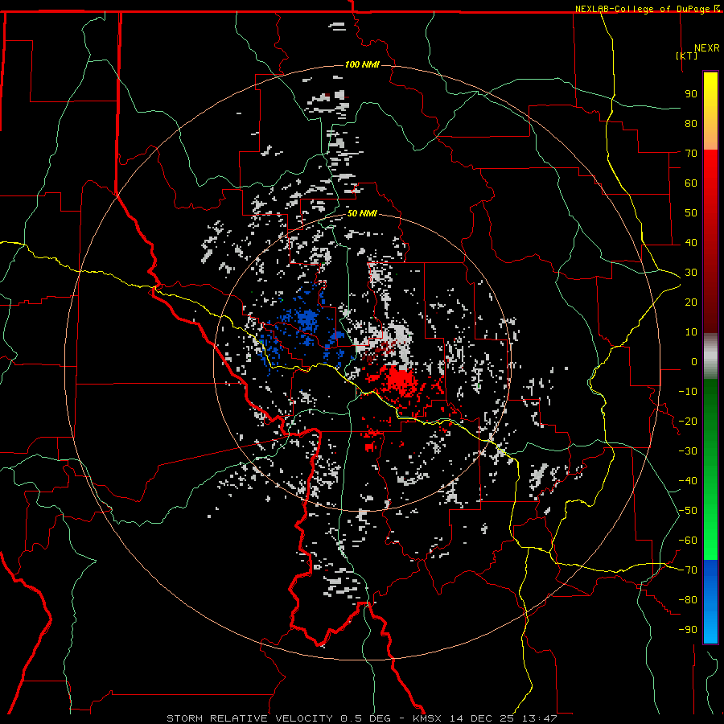The image size is (724, 724).
Task: Select the 60 value on the velocity scale
Action: pyautogui.click(x=691, y=183)
